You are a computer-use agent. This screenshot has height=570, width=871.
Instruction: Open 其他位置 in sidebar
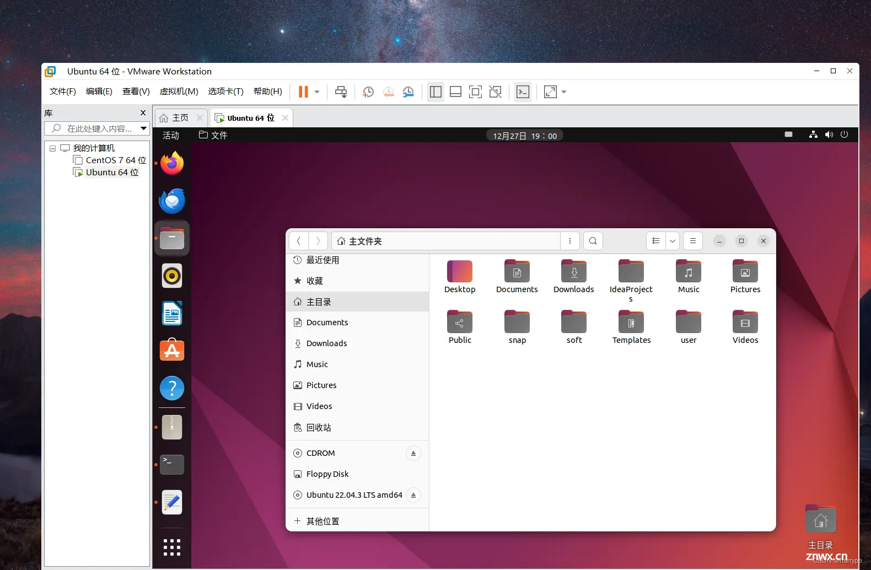(357, 521)
